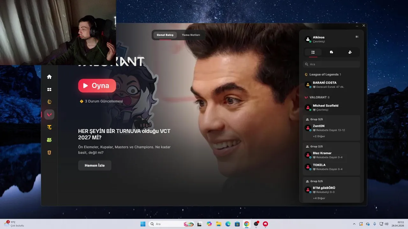Open Microsoft Edge from the taskbar
This screenshot has height=229, width=408.
click(x=228, y=224)
